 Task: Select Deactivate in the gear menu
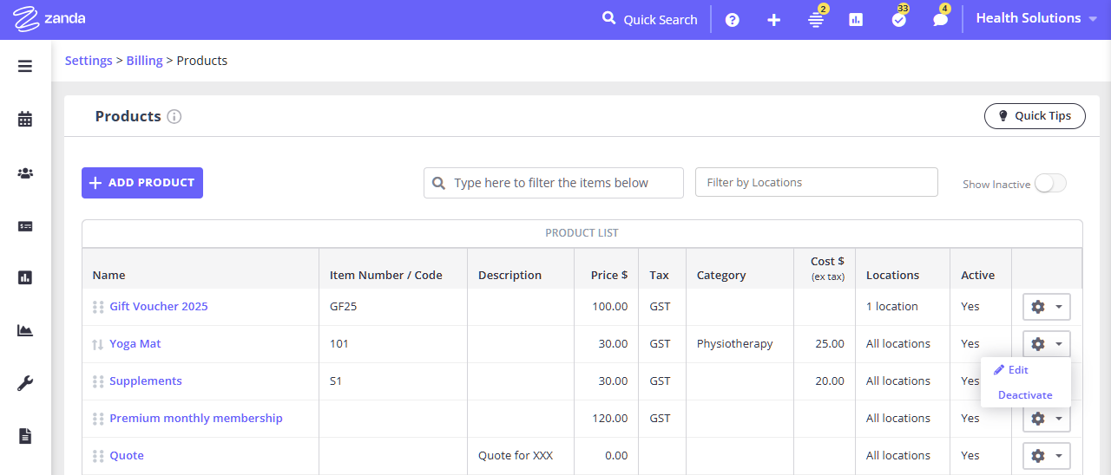click(x=1025, y=395)
